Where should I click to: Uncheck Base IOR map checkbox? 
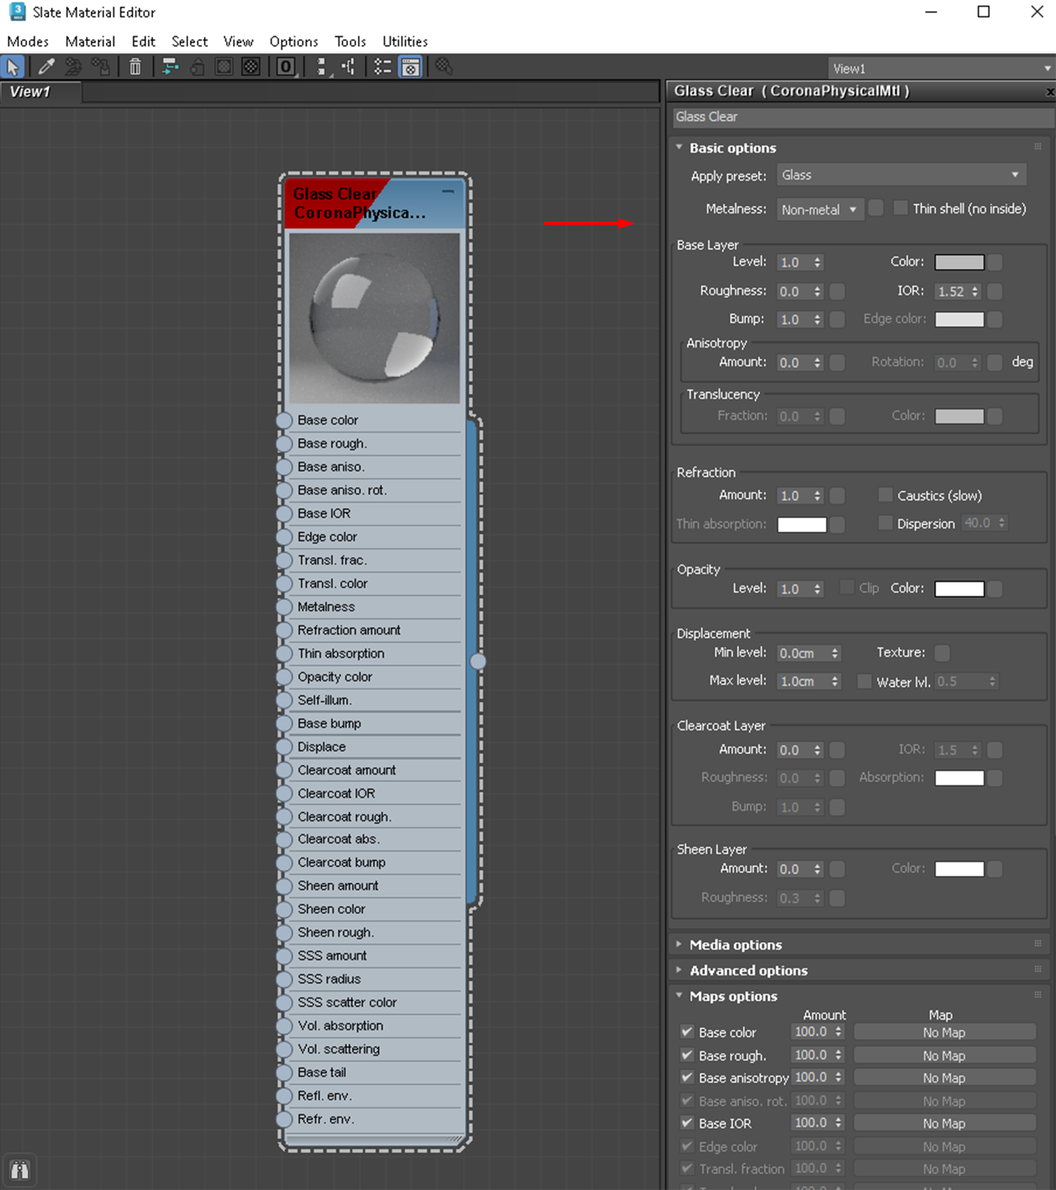(687, 1123)
